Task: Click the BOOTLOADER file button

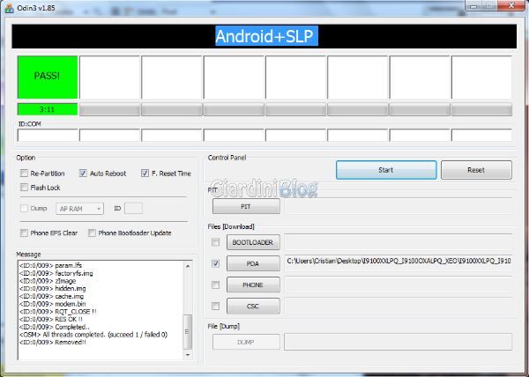Action: pos(253,242)
